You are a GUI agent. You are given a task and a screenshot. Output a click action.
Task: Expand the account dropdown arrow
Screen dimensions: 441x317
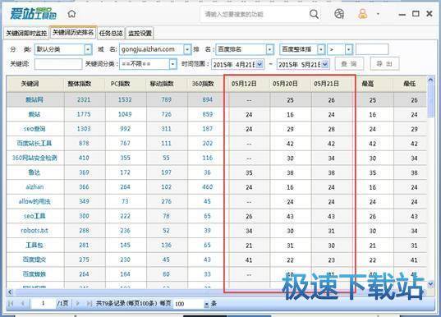(378, 14)
